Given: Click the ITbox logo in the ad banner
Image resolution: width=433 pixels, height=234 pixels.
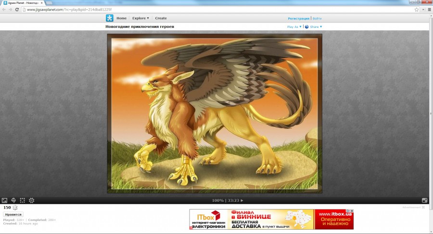Looking at the screenshot, I should click(208, 216).
